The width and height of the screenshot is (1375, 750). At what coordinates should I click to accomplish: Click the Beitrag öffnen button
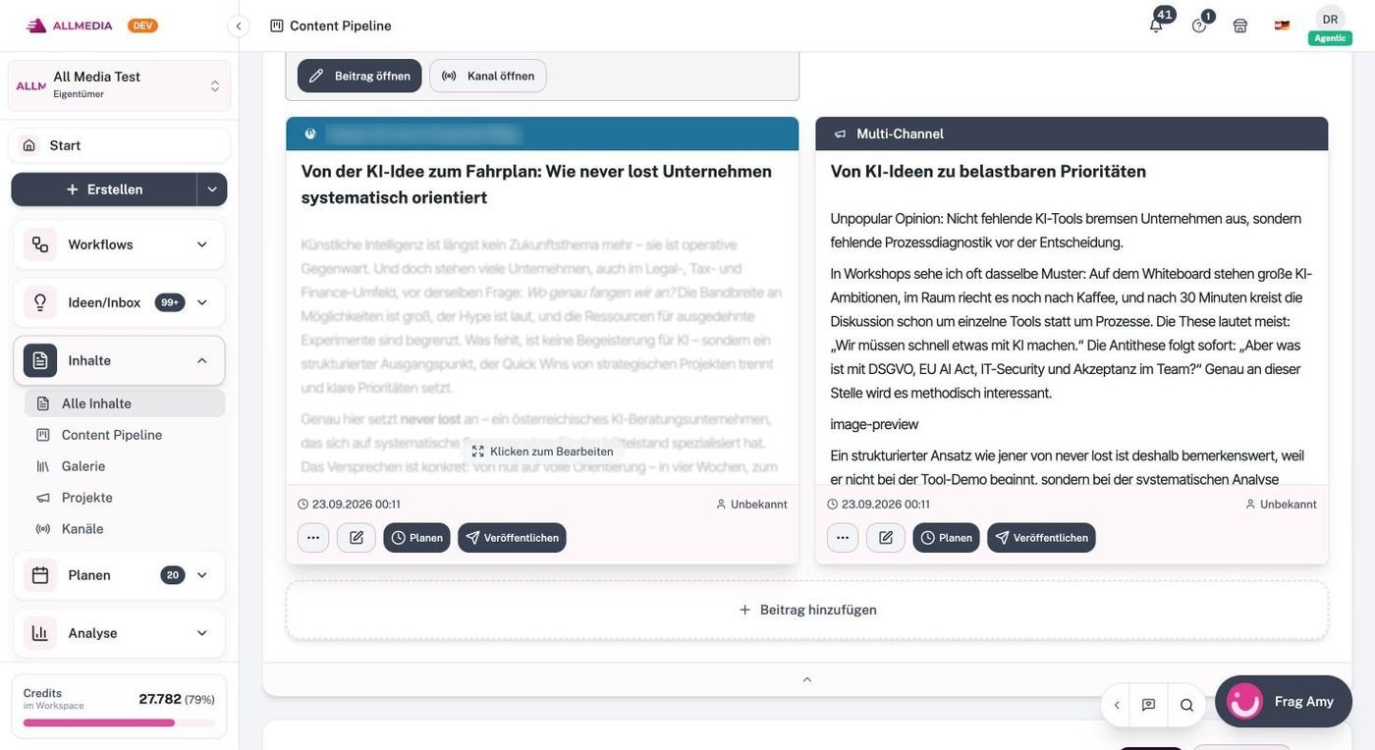[359, 76]
